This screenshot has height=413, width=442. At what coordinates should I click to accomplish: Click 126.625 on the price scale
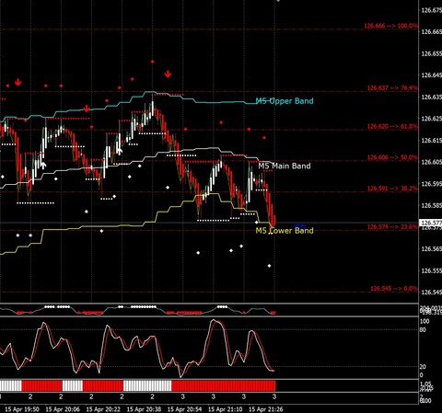point(431,119)
